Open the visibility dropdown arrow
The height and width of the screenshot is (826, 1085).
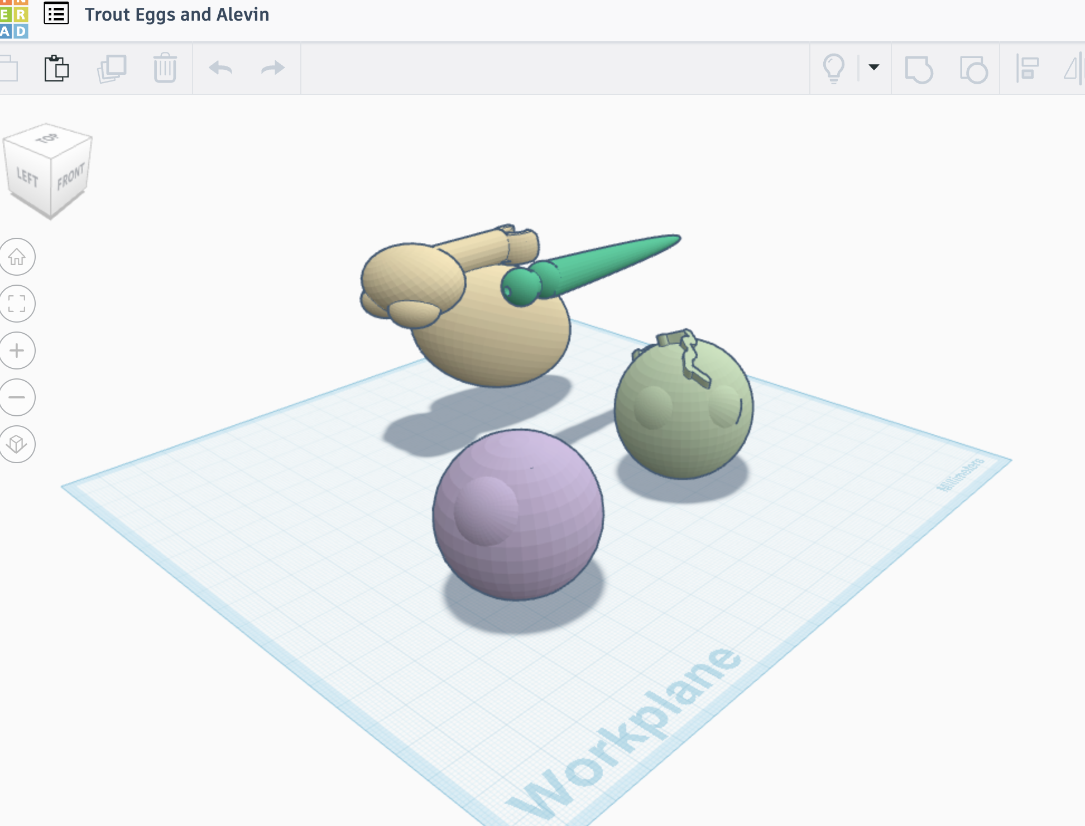tap(874, 68)
